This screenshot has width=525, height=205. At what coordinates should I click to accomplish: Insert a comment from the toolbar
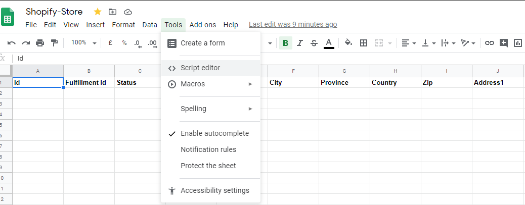click(x=504, y=43)
